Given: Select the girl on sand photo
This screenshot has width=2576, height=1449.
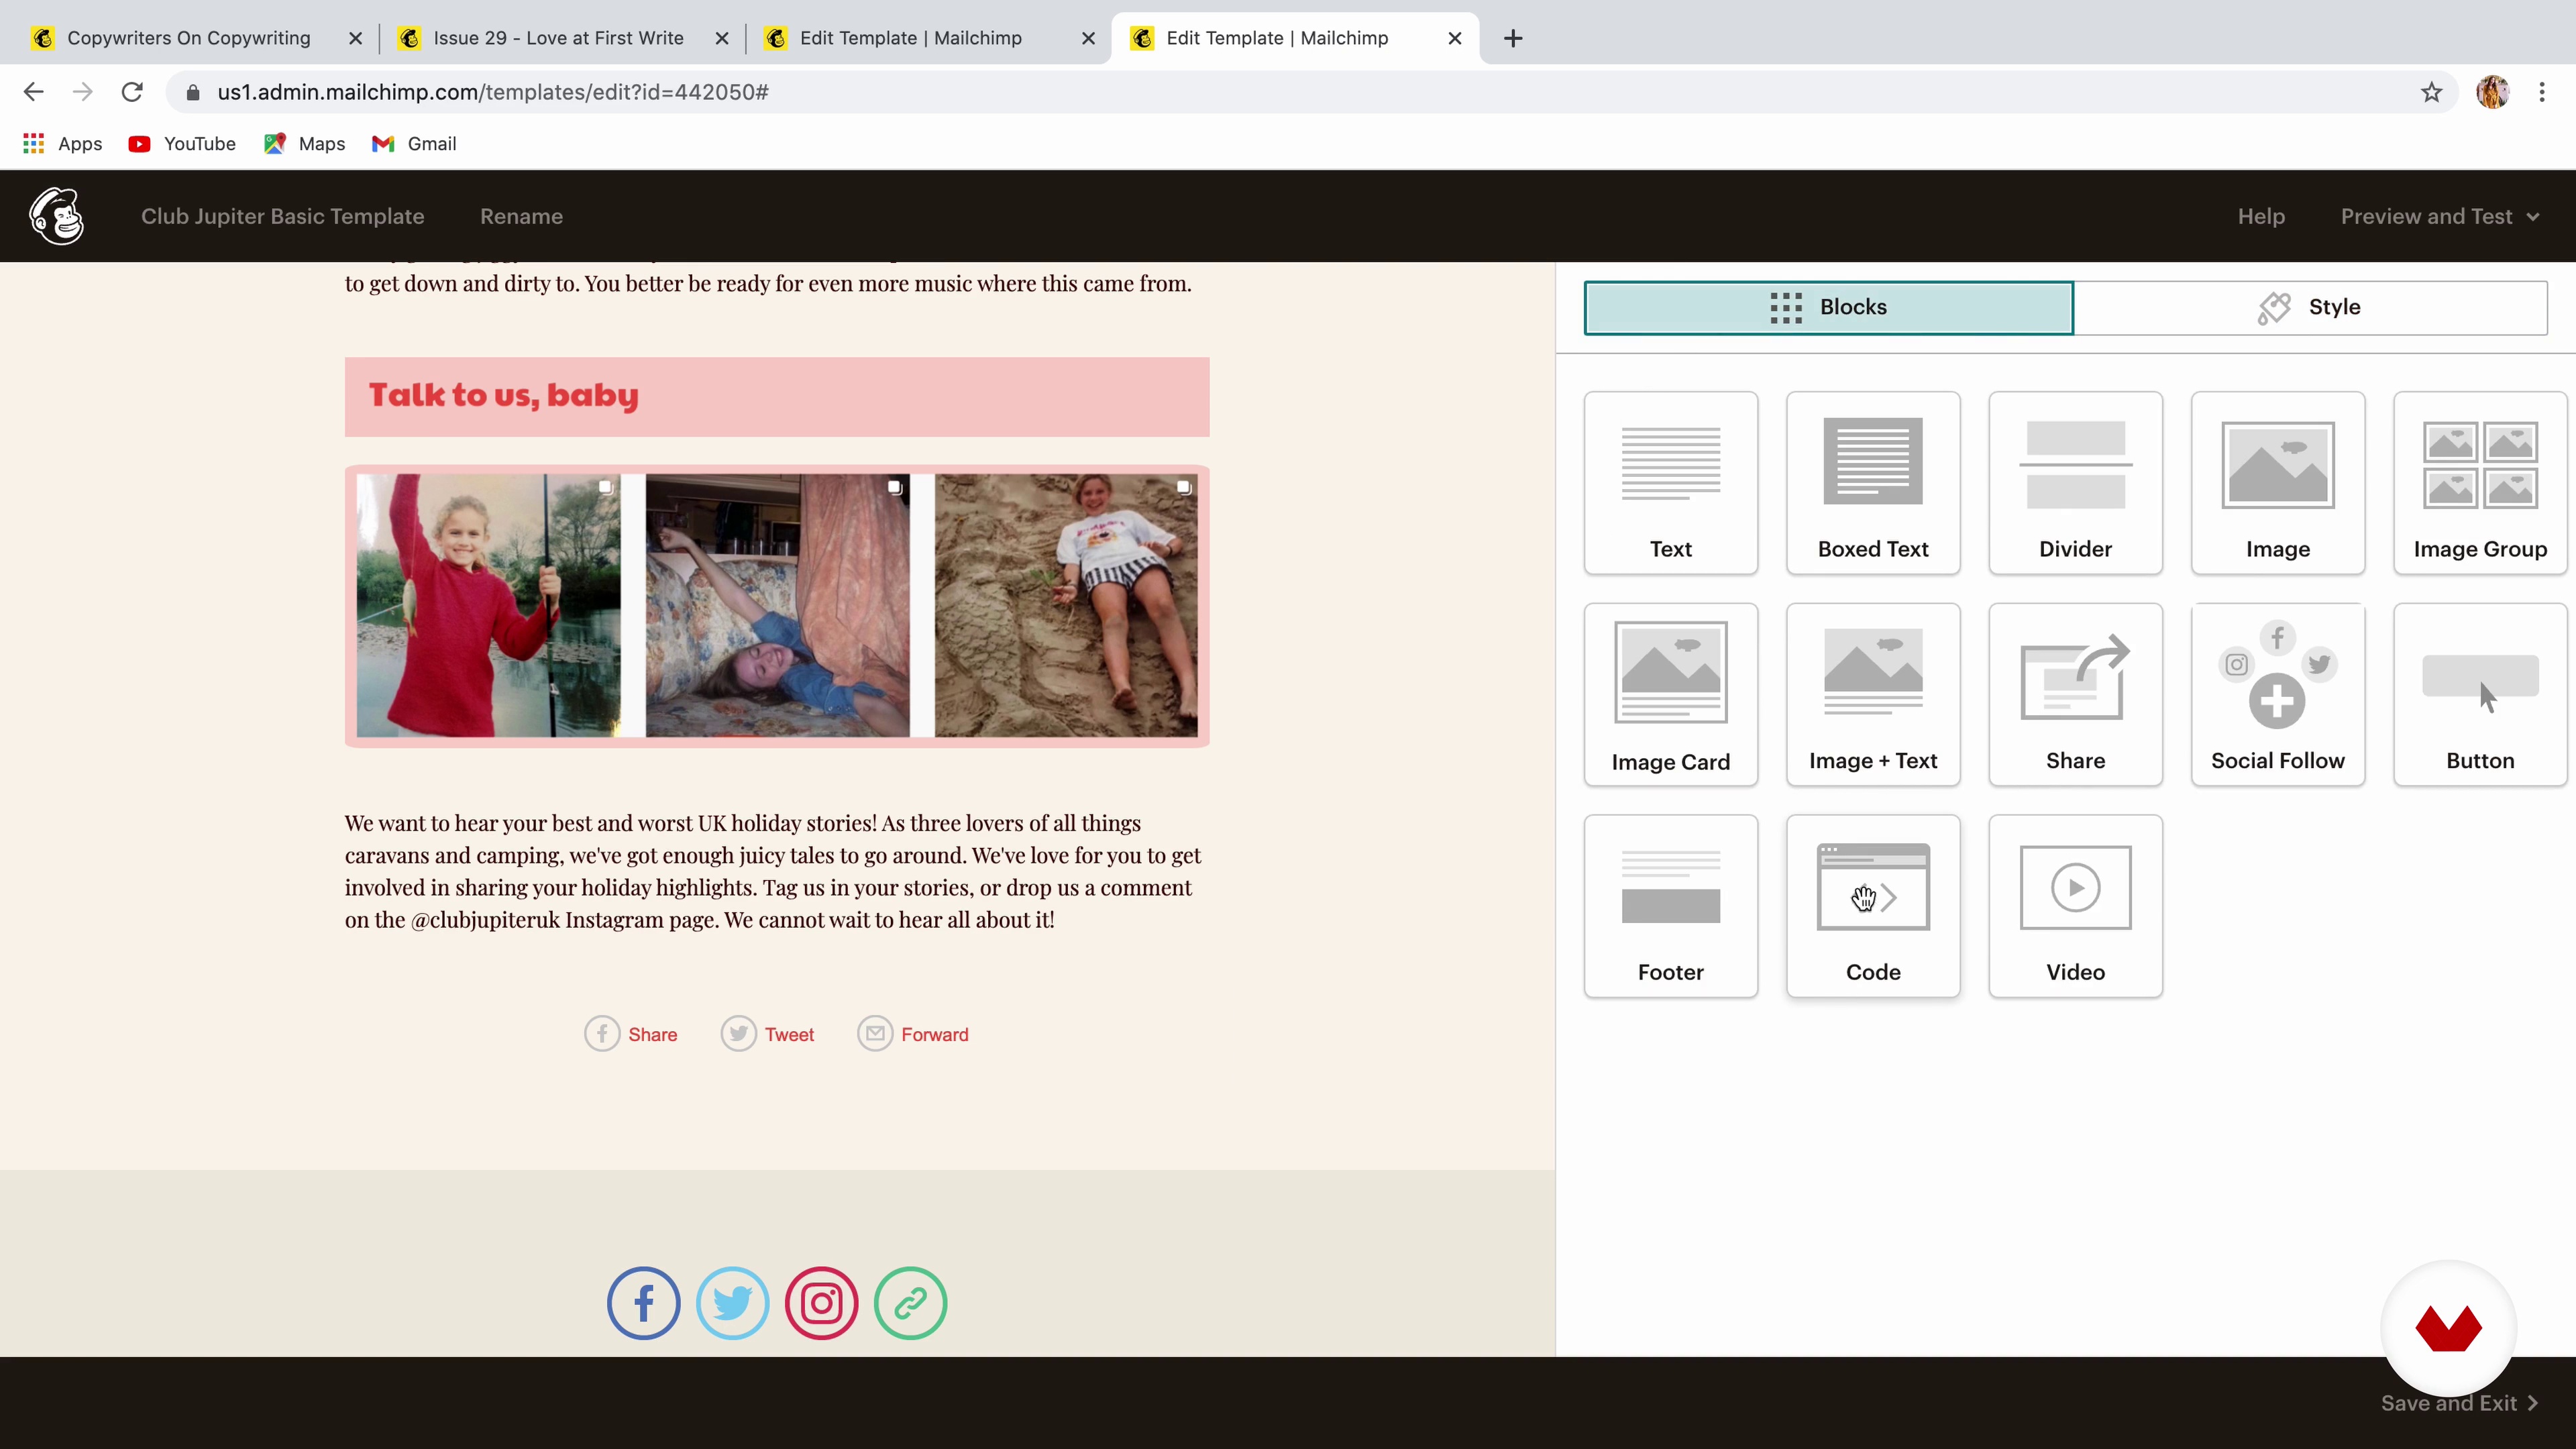Looking at the screenshot, I should tap(1066, 605).
